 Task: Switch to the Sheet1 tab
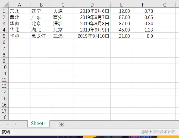[39, 124]
